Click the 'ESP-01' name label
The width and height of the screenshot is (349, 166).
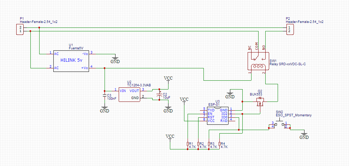214,104
